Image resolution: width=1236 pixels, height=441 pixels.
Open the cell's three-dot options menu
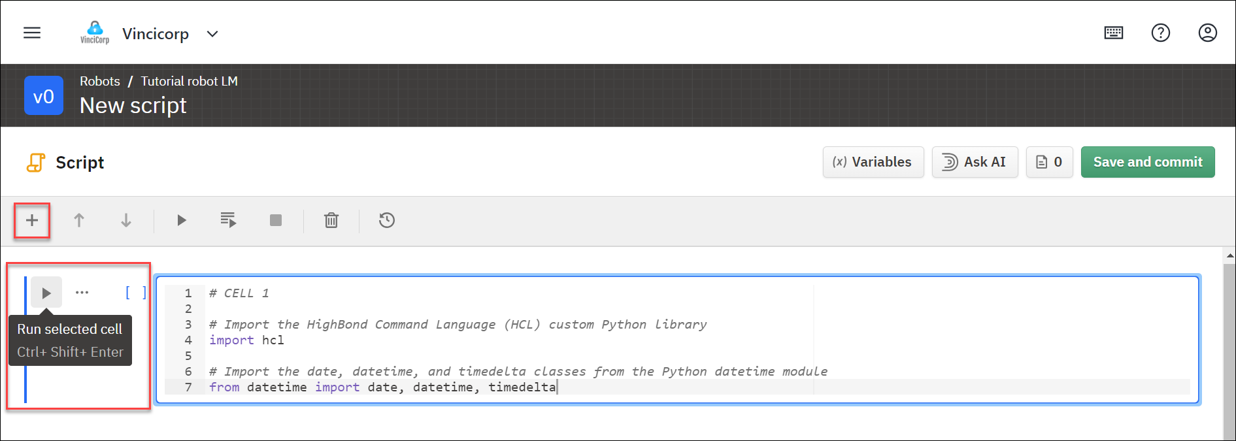pos(82,293)
